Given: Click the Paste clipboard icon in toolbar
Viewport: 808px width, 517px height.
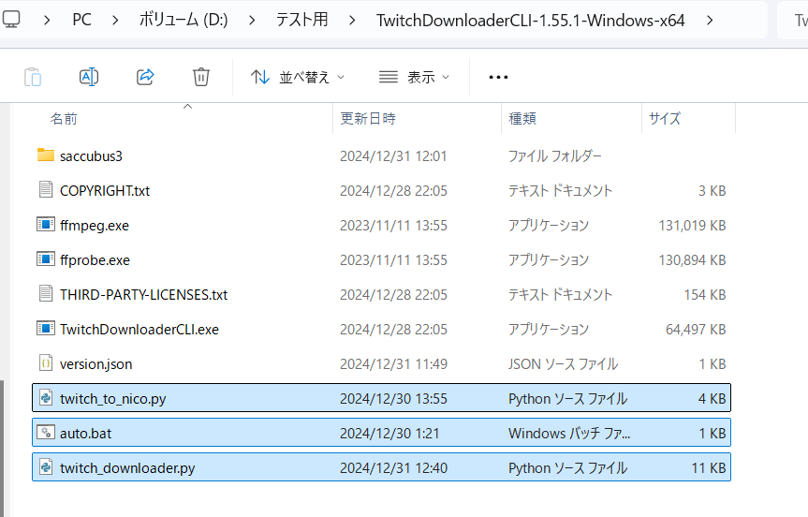Looking at the screenshot, I should point(33,77).
